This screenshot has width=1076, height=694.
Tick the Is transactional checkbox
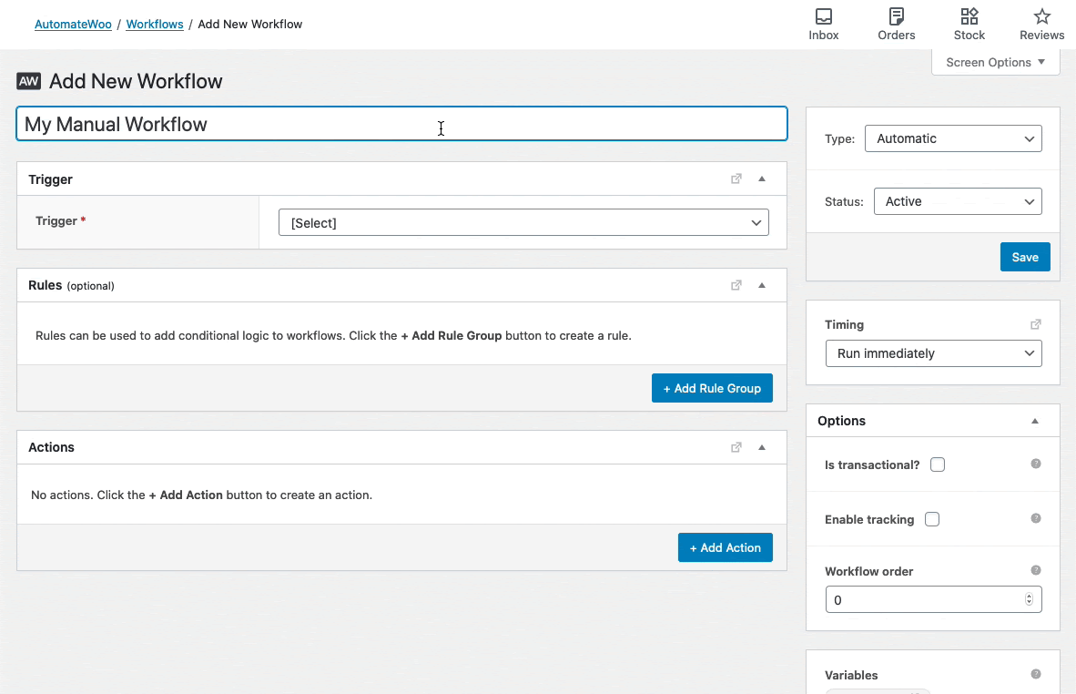click(938, 464)
